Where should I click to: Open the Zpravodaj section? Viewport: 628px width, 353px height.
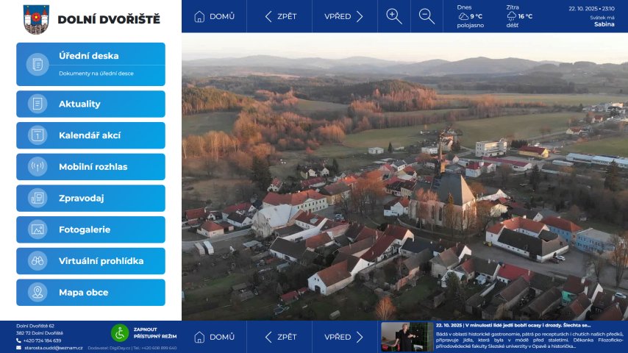(90, 199)
